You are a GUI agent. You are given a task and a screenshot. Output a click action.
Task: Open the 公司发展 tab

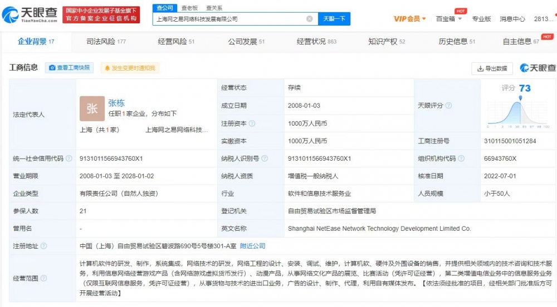point(246,42)
